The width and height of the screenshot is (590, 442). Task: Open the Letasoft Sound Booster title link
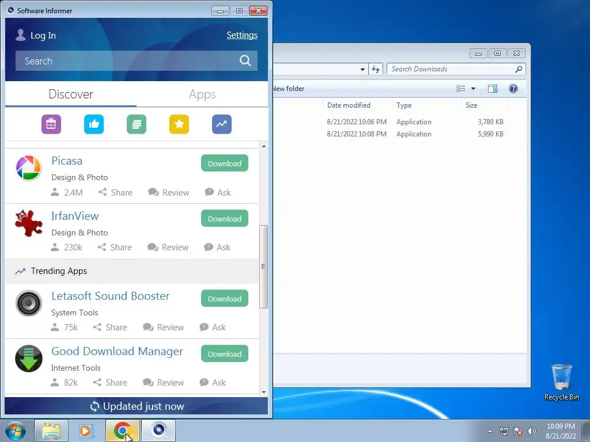[110, 296]
